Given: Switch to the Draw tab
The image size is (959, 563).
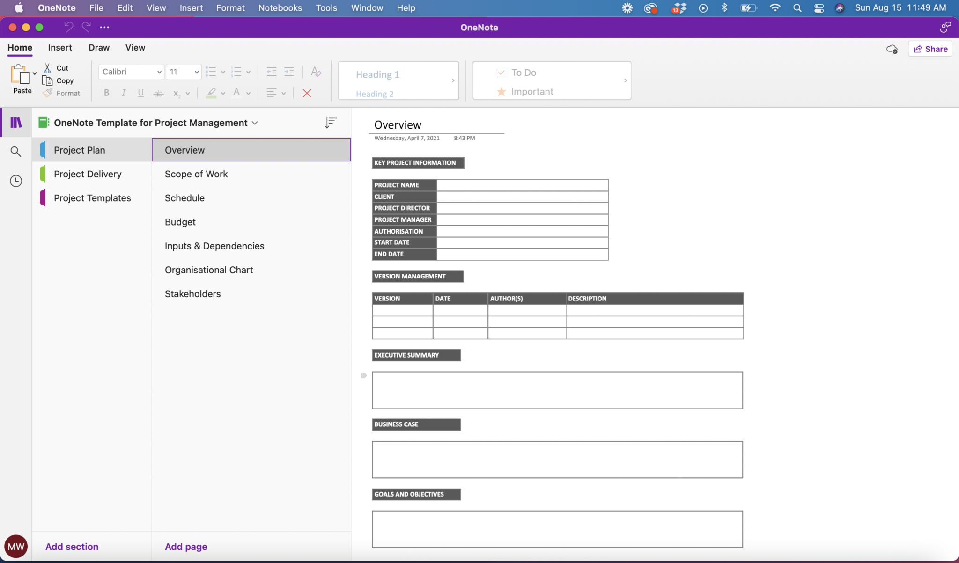Looking at the screenshot, I should pyautogui.click(x=99, y=47).
